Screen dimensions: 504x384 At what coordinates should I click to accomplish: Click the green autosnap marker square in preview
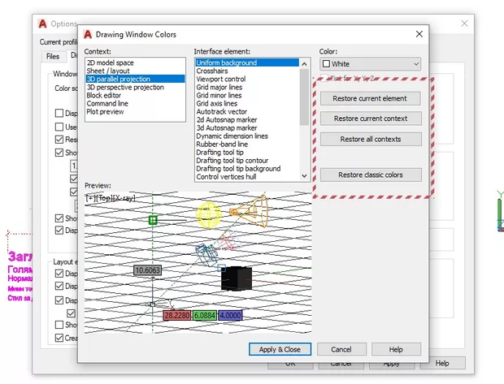153,219
